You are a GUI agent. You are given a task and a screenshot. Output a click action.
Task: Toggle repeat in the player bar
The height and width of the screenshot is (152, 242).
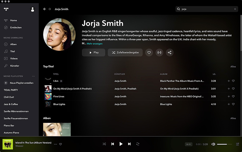138,144
